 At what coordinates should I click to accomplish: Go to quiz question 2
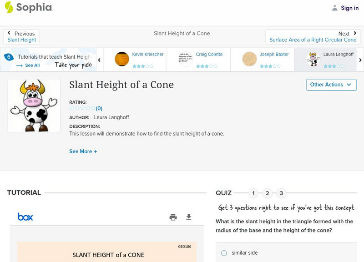pos(268,193)
